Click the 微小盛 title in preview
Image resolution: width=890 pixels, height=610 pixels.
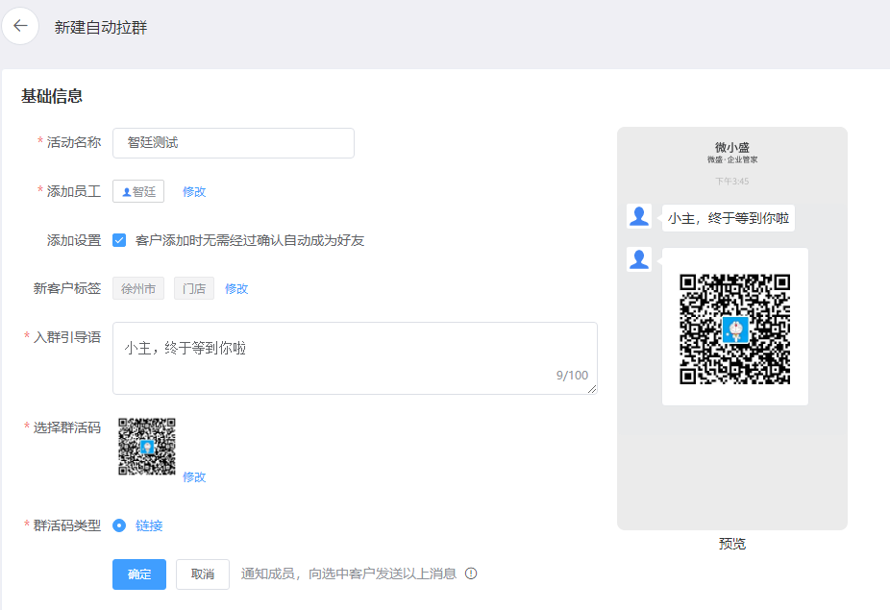coord(732,148)
